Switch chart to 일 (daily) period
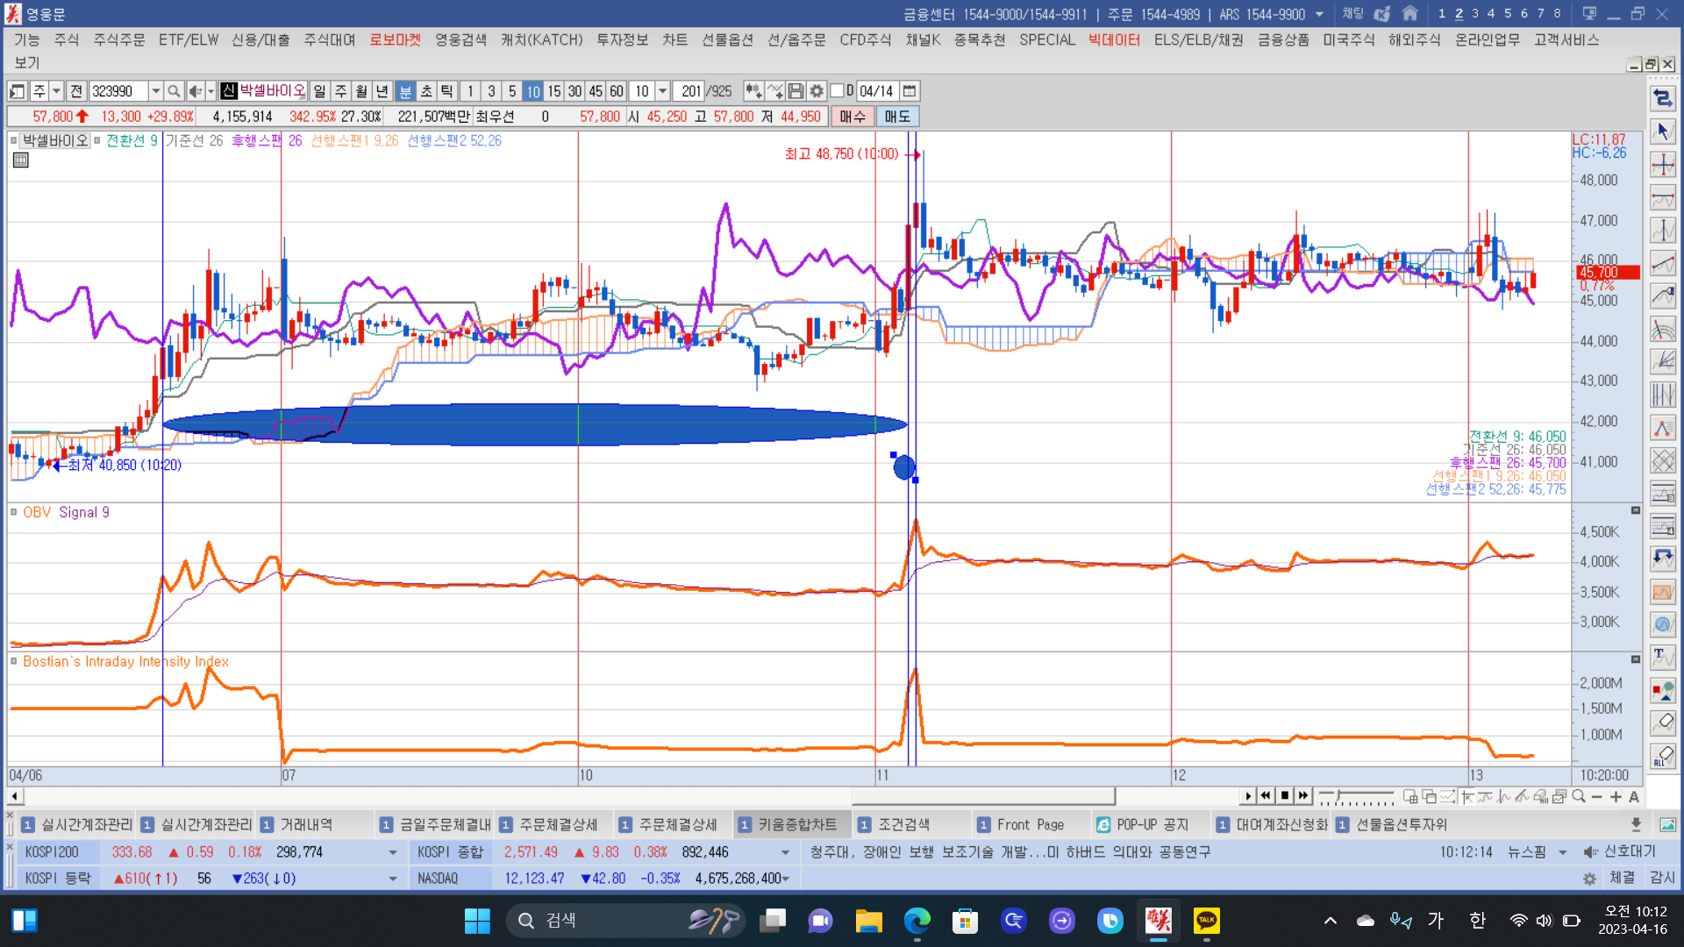This screenshot has height=947, width=1684. point(319,91)
